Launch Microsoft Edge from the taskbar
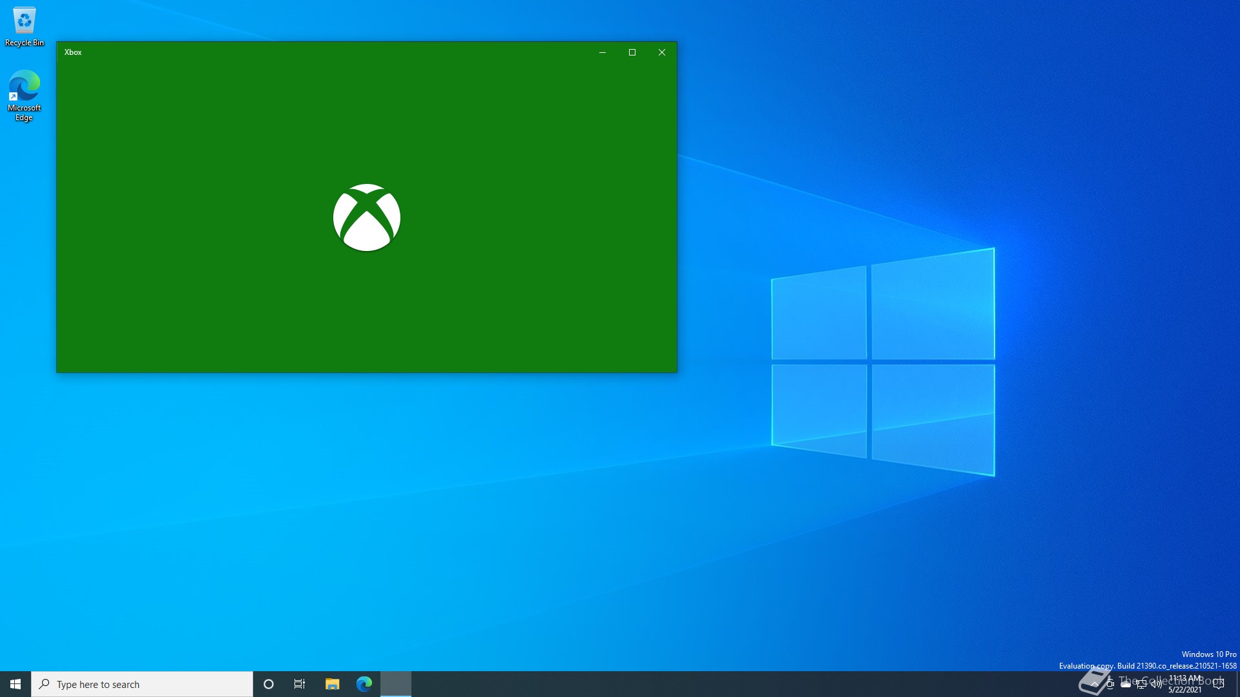1240x697 pixels. [x=364, y=684]
